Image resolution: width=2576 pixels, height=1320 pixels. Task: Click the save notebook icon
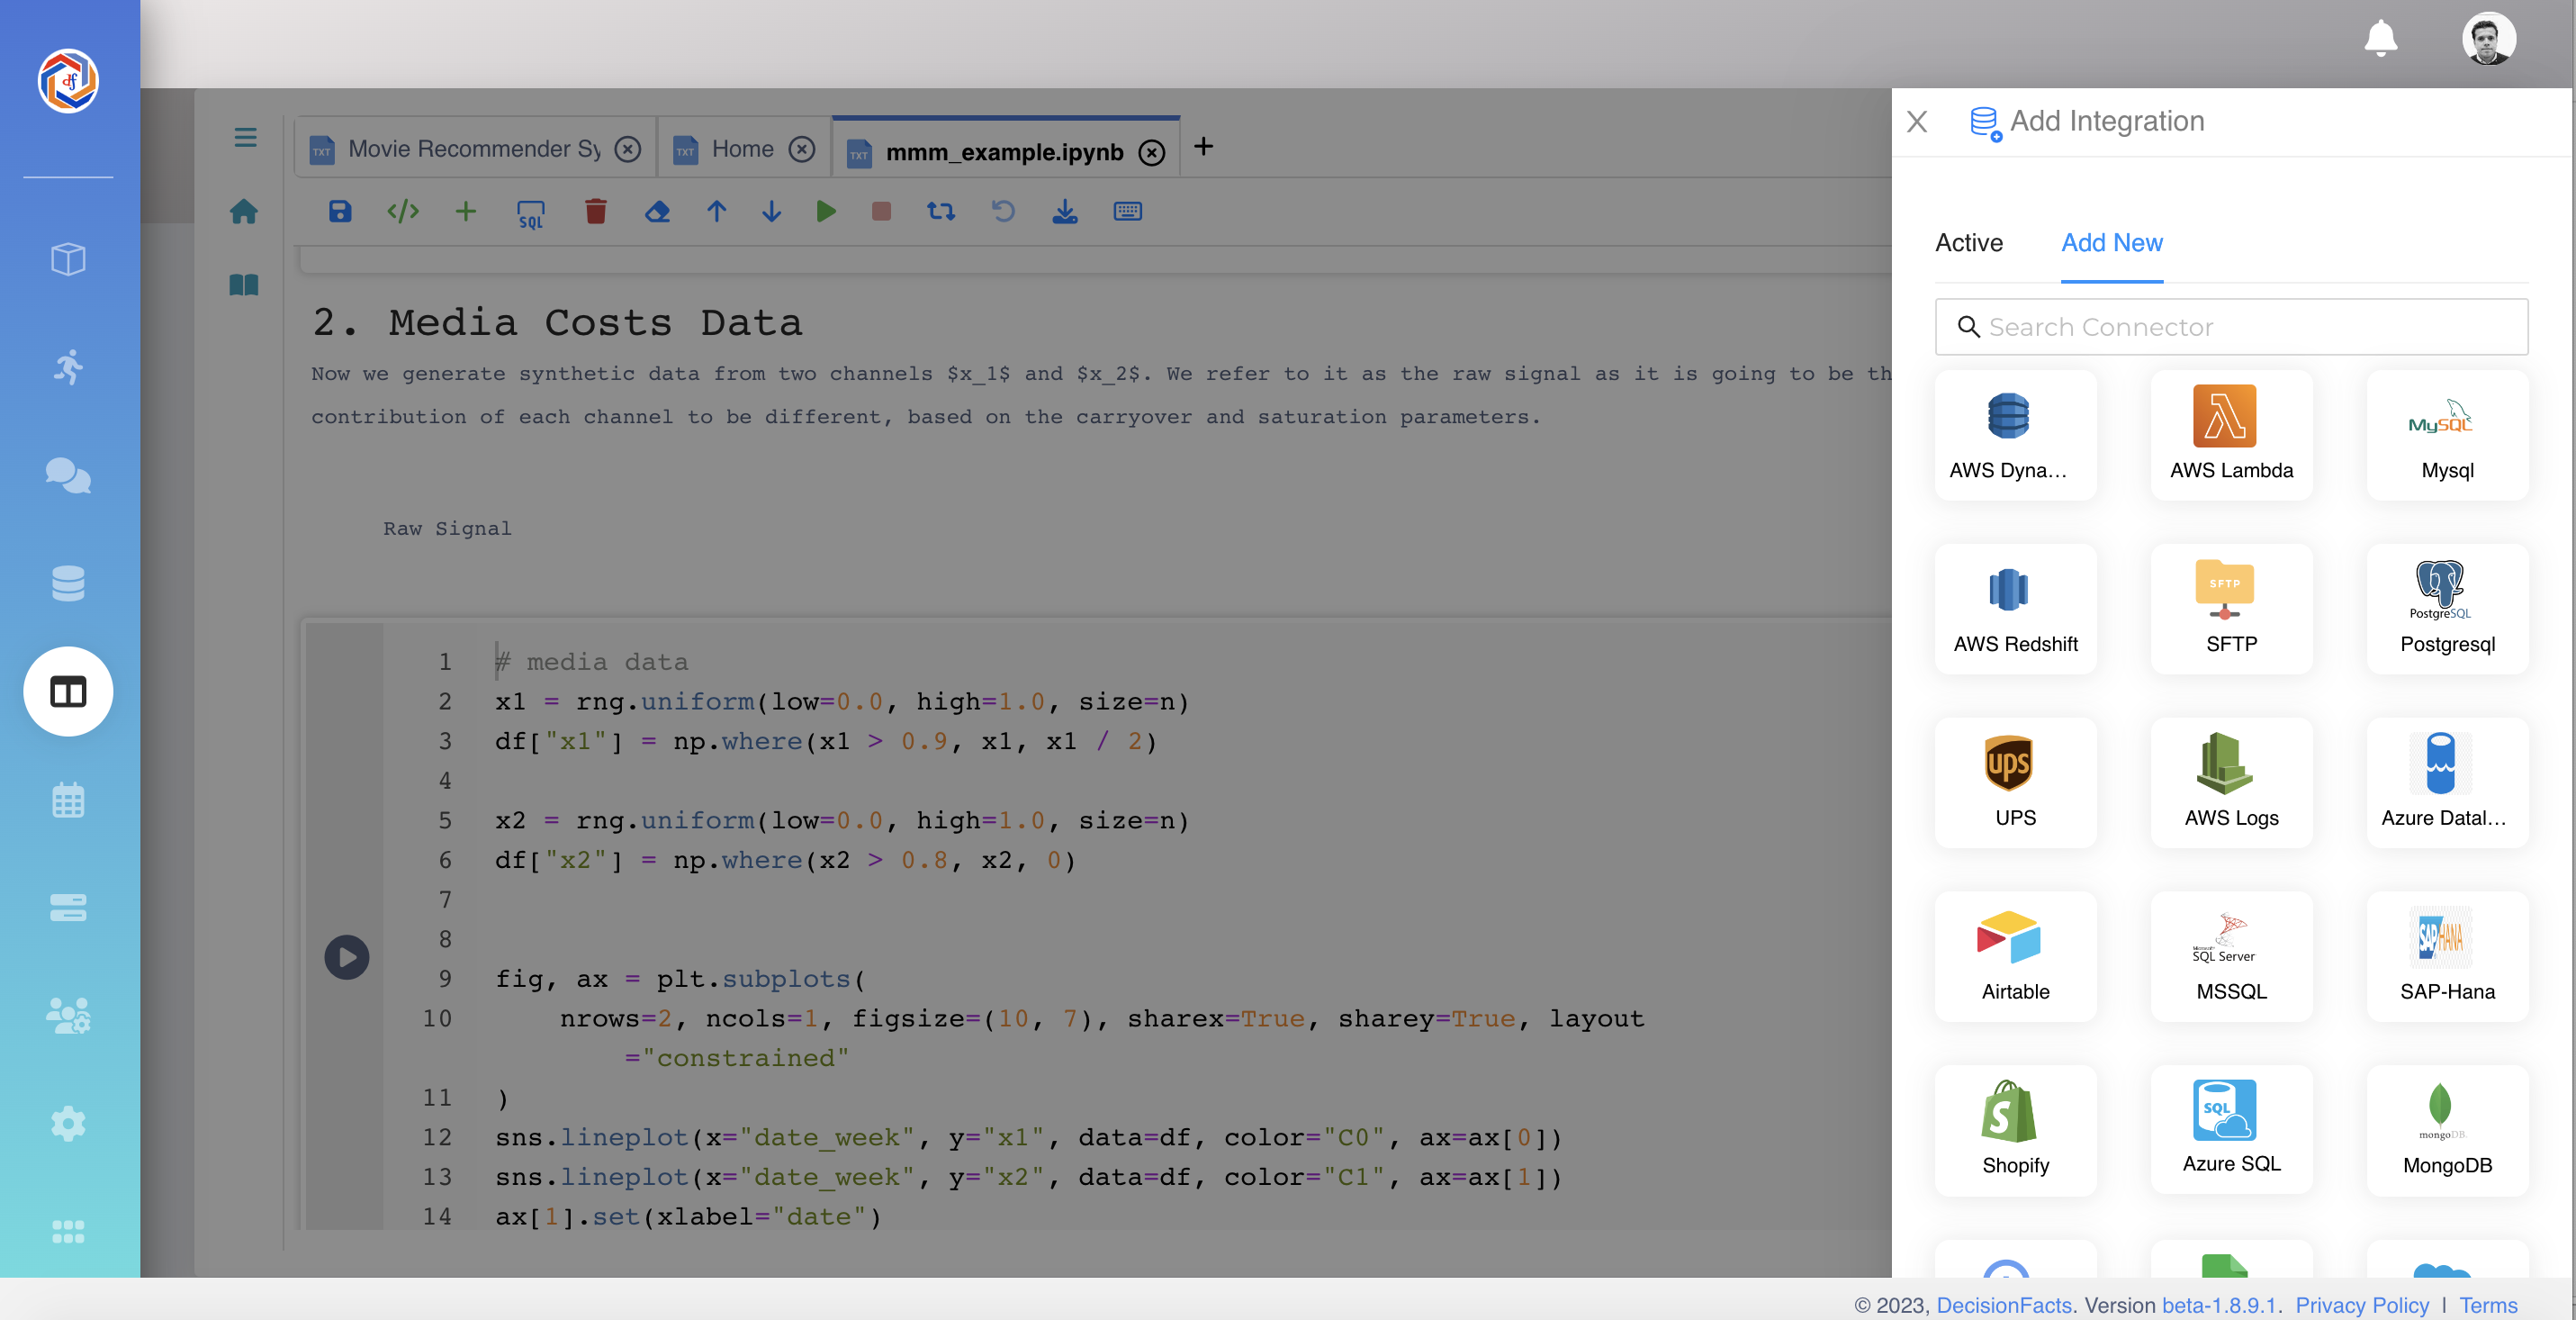pyautogui.click(x=340, y=211)
